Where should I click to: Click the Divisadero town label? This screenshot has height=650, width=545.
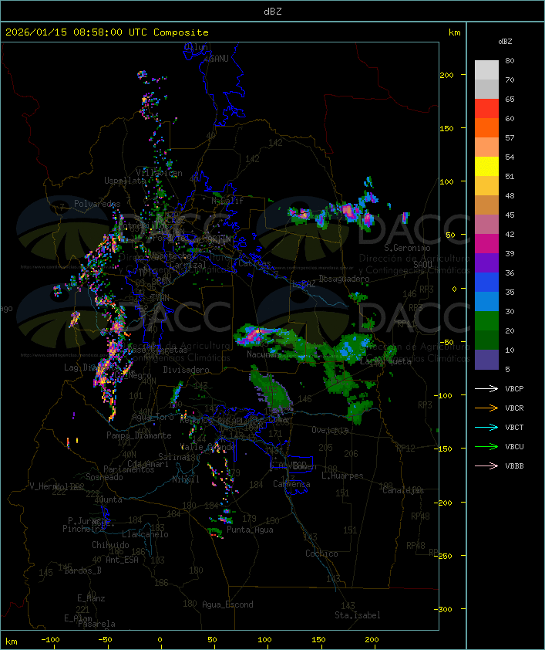coord(187,370)
